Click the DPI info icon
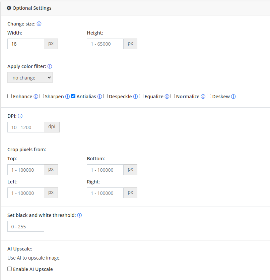This screenshot has width=270, height=280. (x=20, y=116)
